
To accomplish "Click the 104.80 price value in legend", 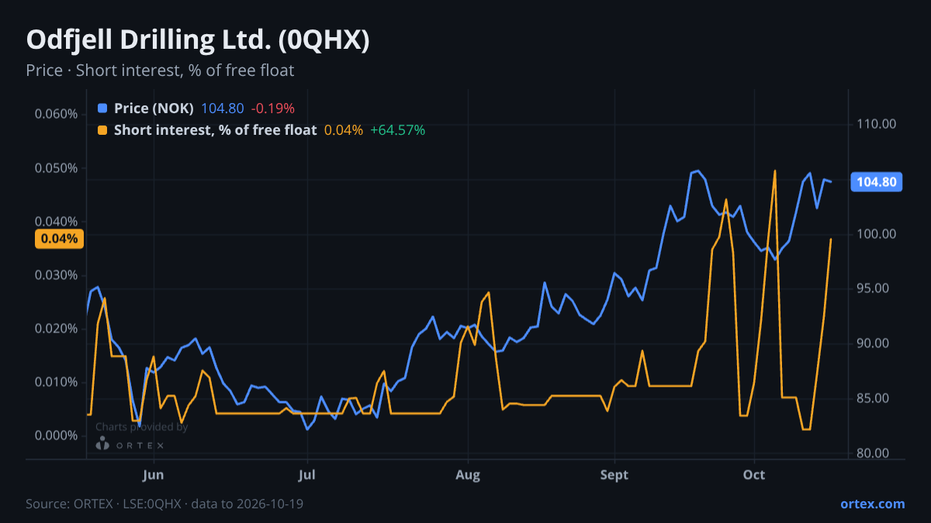I will coord(223,108).
